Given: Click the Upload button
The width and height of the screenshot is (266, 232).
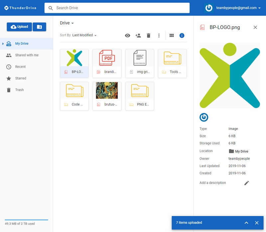Looking at the screenshot, I should click(x=19, y=27).
